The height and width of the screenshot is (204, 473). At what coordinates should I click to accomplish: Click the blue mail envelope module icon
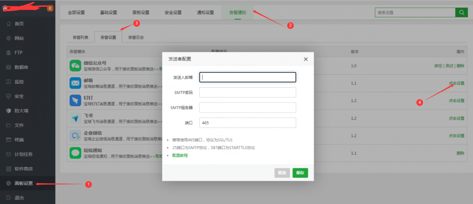pyautogui.click(x=75, y=83)
